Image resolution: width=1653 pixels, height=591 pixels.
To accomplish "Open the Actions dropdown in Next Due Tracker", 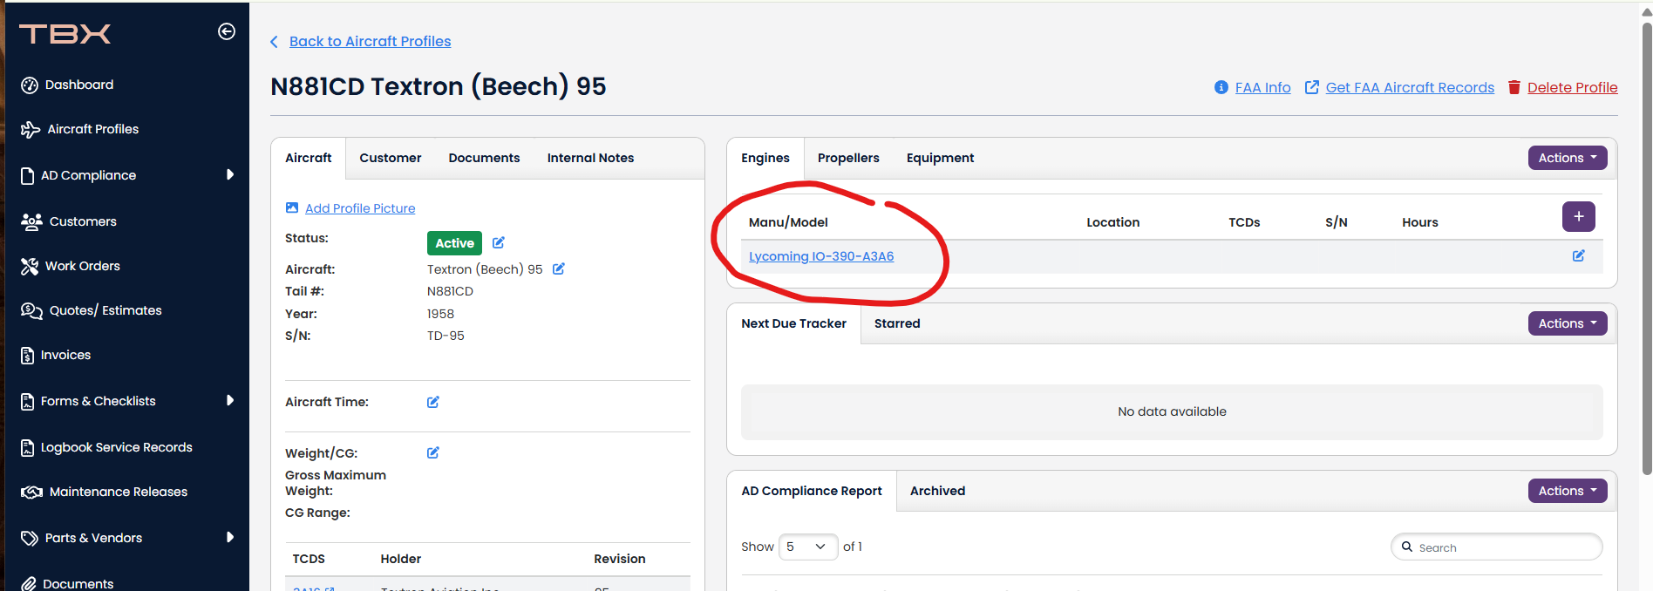I will click(1568, 323).
